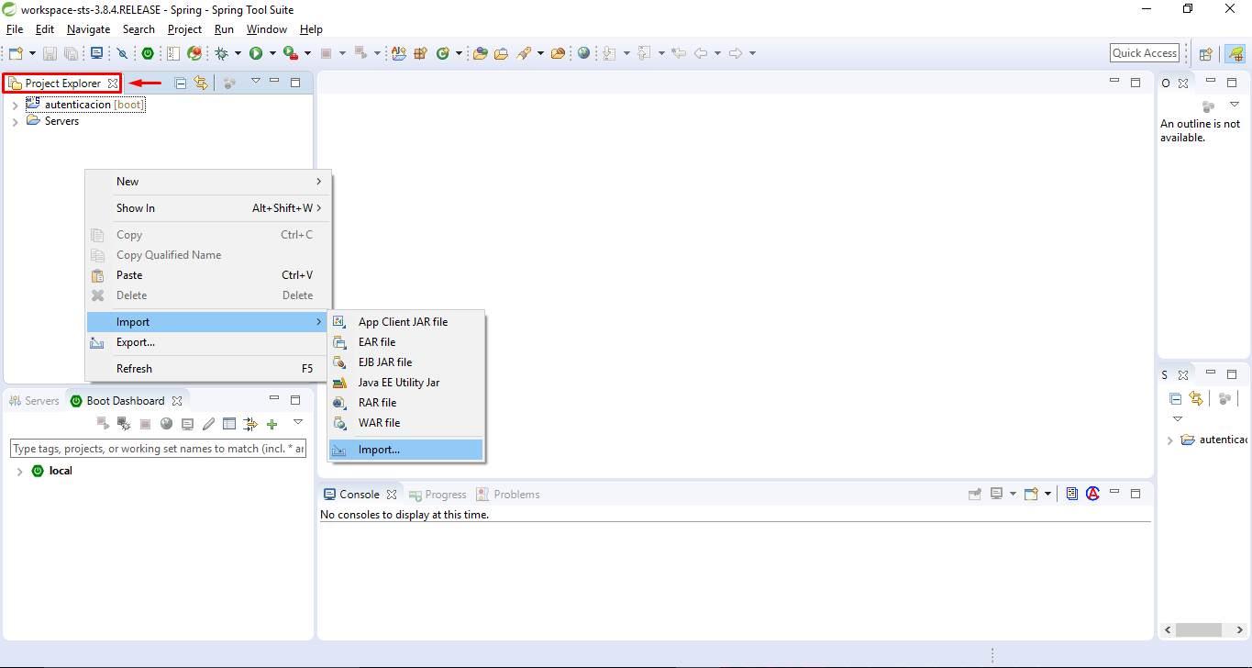The height and width of the screenshot is (668, 1252).
Task: Toggle the Spring perspective button
Action: tap(1235, 53)
